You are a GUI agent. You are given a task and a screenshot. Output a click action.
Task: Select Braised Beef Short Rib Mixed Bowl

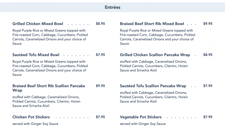(x=152, y=24)
